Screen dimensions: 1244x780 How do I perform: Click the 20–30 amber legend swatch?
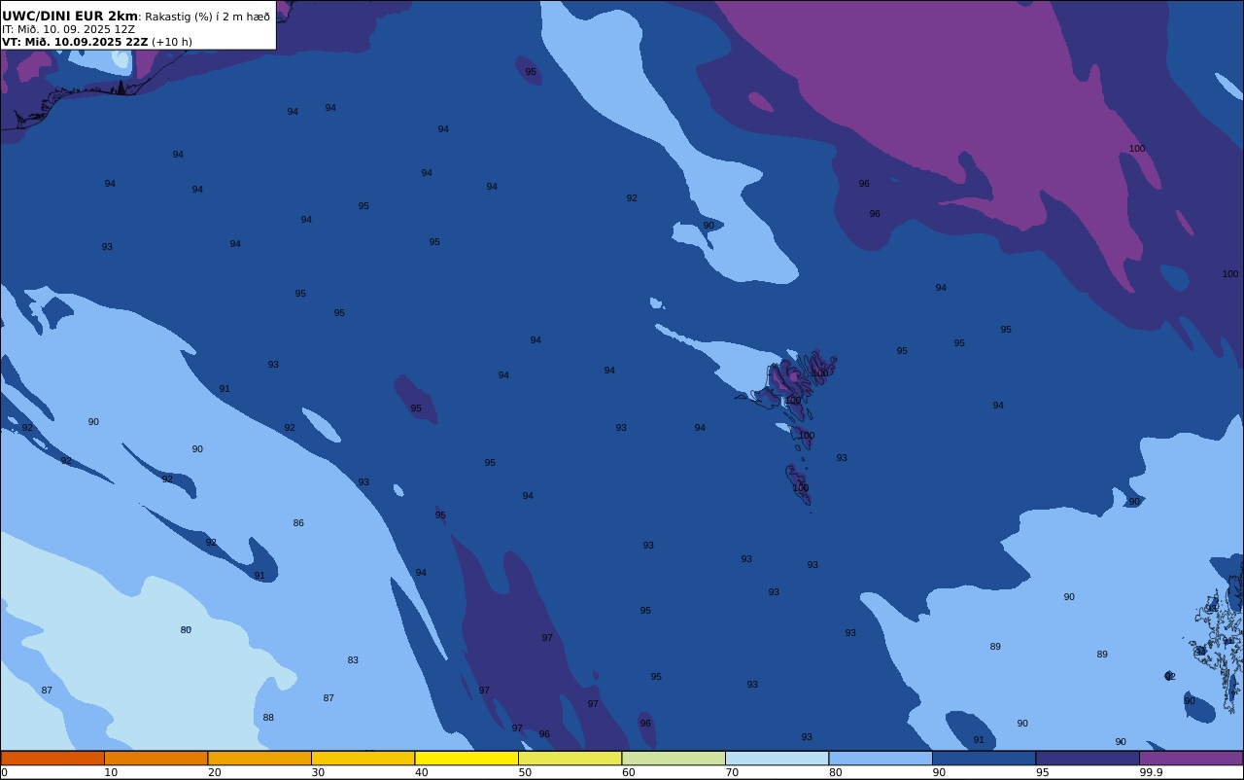[x=259, y=758]
